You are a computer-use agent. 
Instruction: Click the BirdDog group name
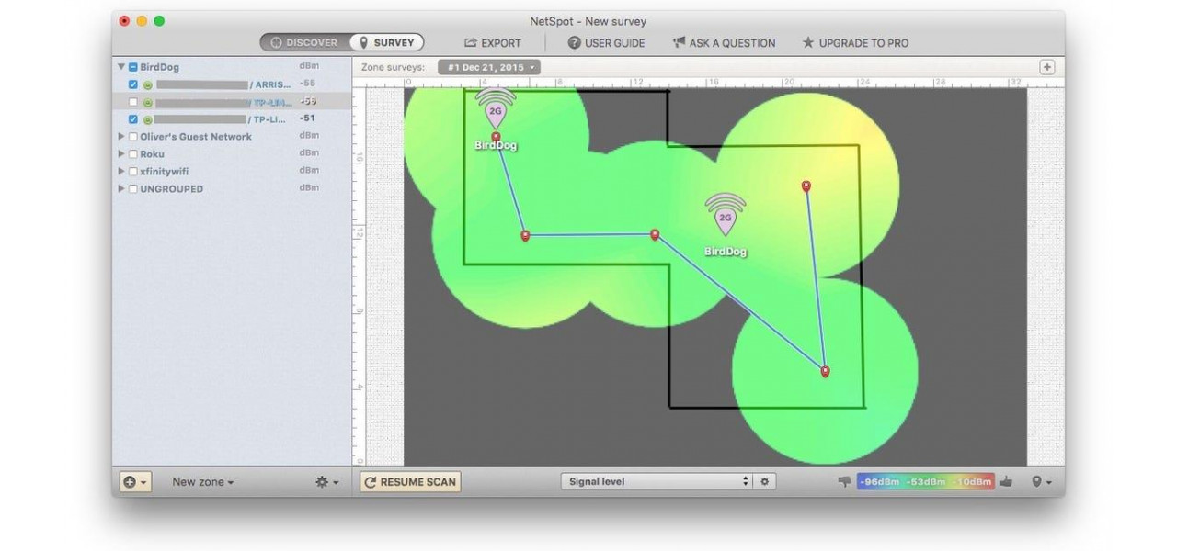coord(159,67)
